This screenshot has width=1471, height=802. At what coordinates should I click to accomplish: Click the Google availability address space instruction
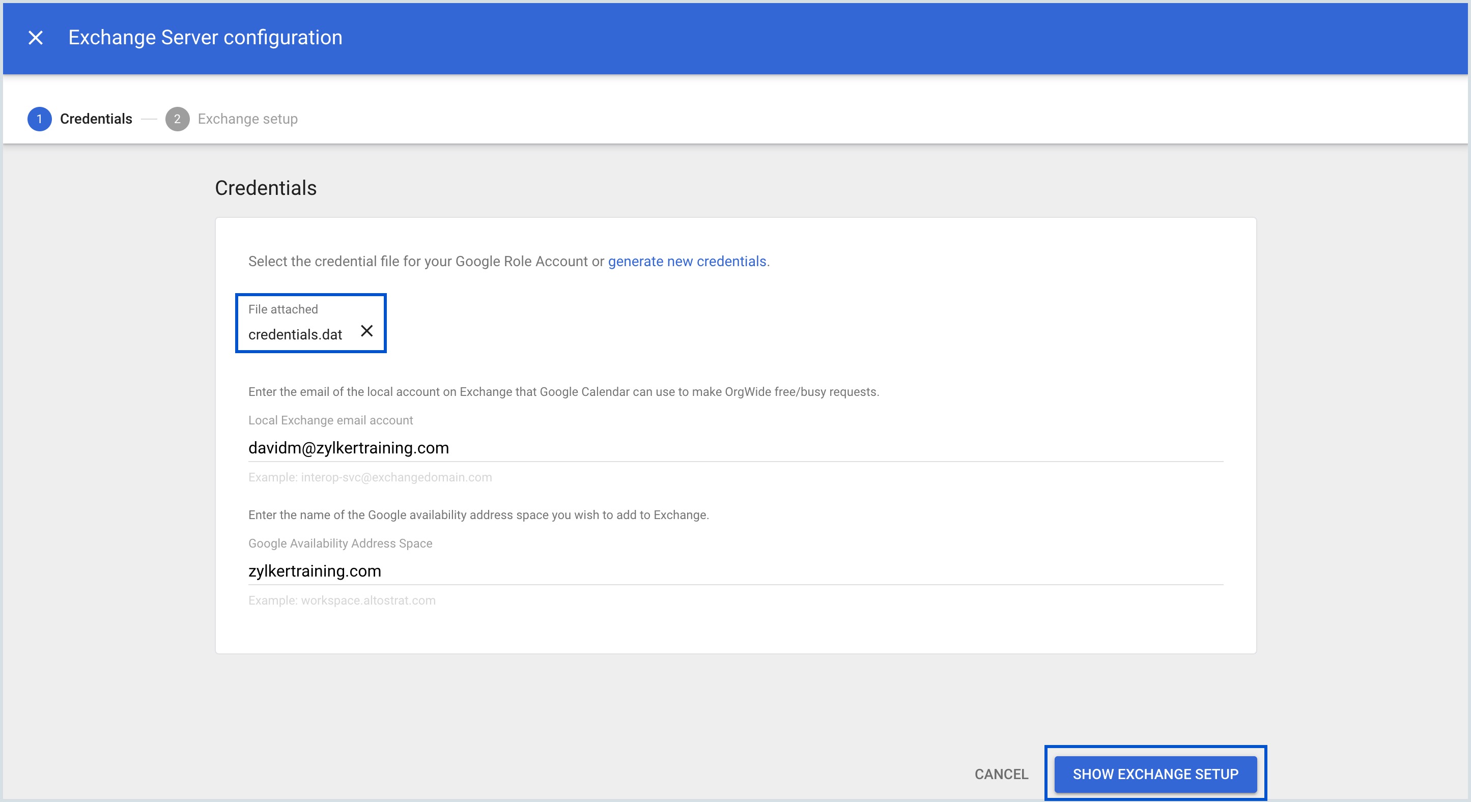click(x=478, y=515)
